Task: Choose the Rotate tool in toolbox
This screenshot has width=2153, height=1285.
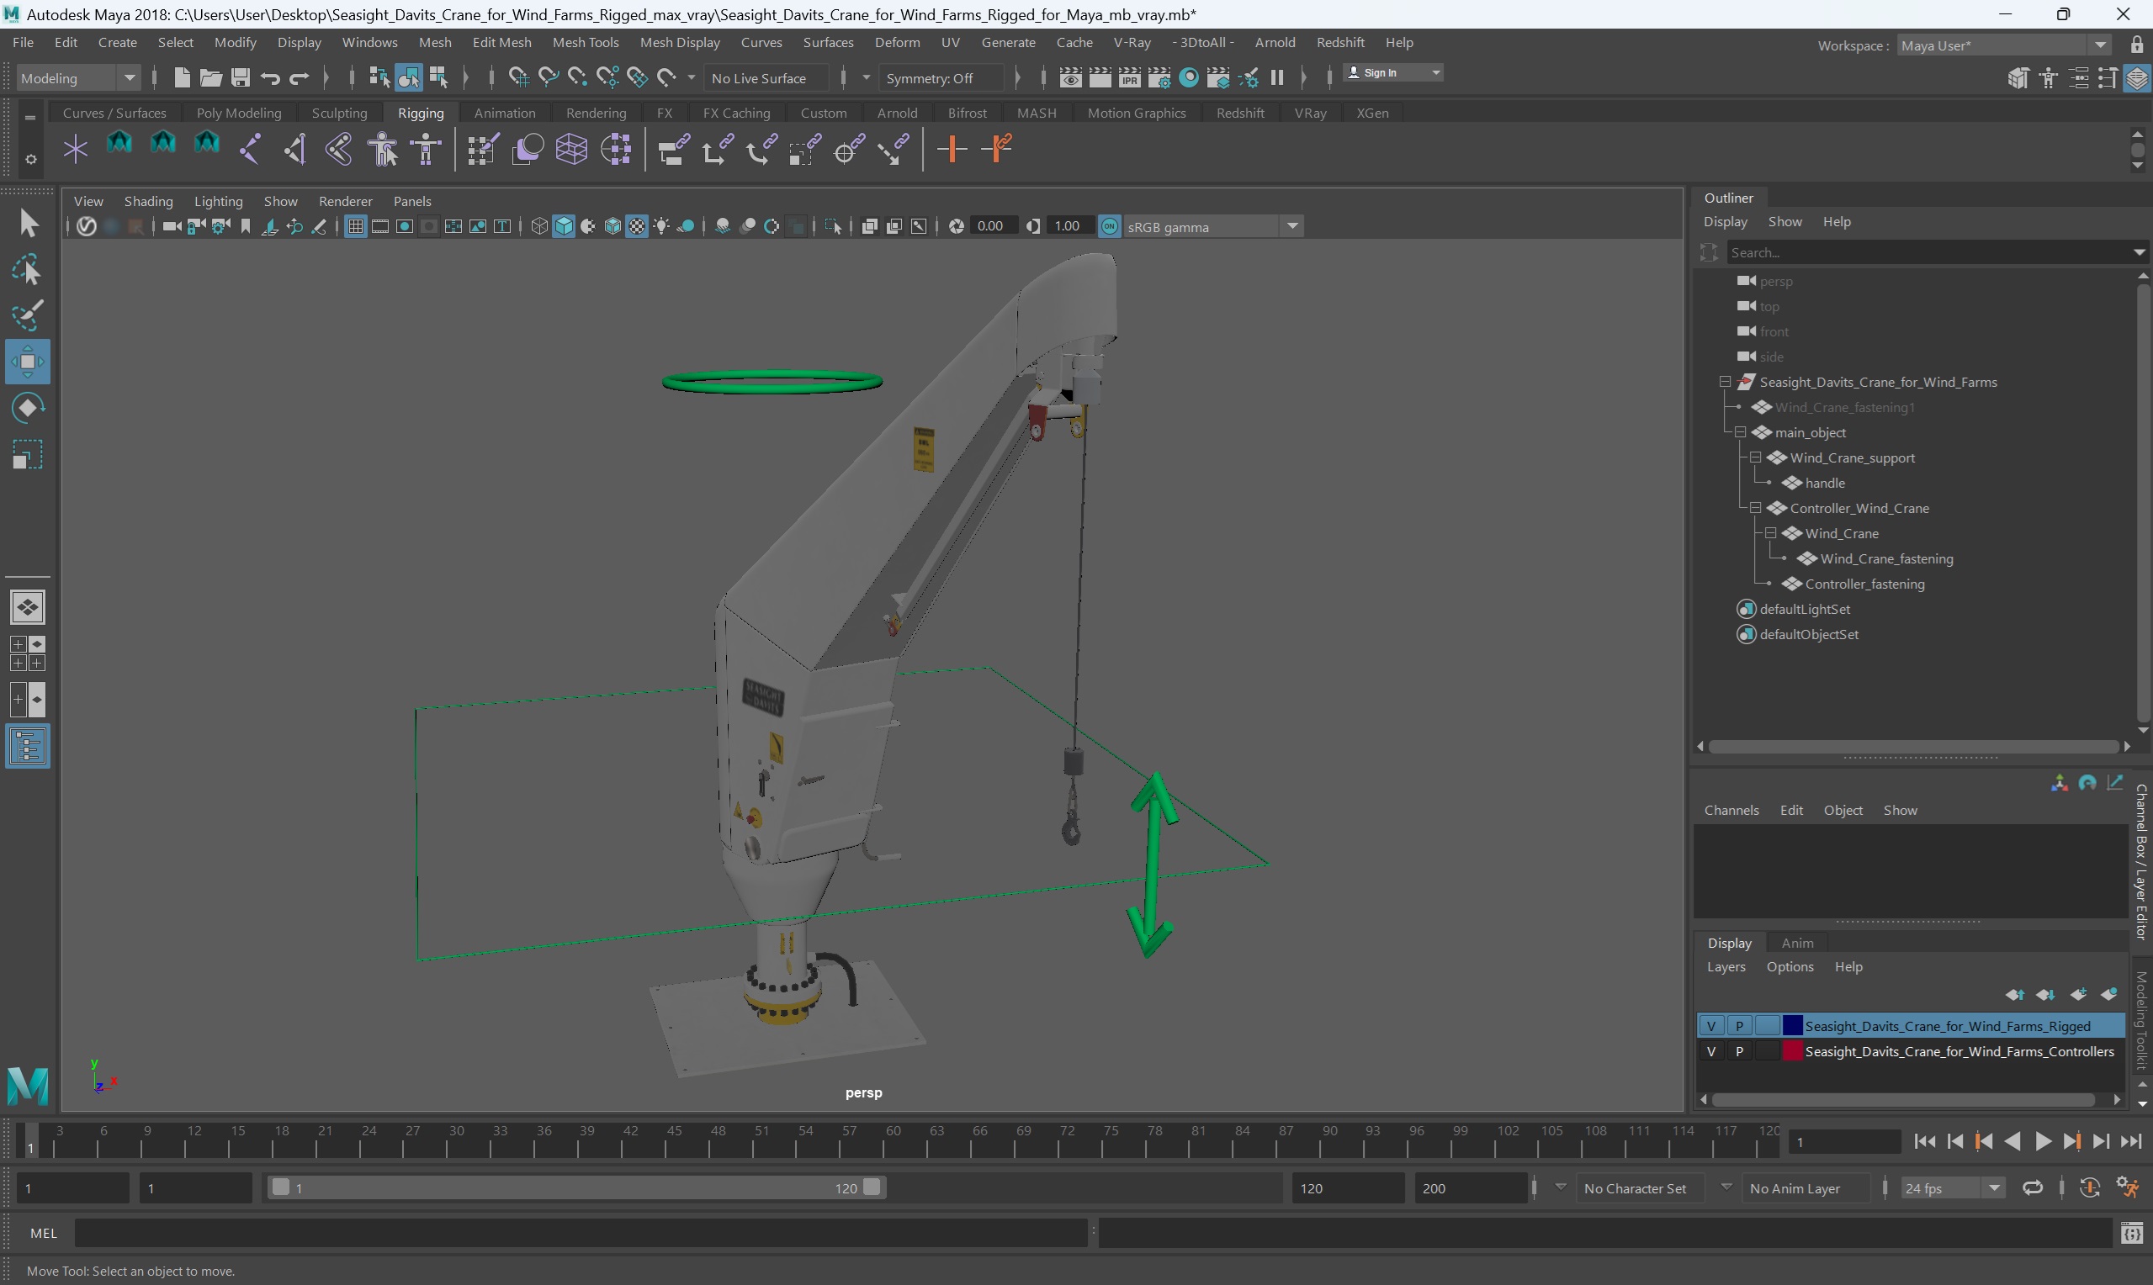Action: tap(28, 408)
